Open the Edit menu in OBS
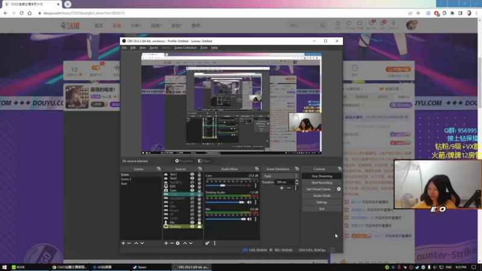Image resolution: width=482 pixels, height=271 pixels. pyautogui.click(x=133, y=48)
